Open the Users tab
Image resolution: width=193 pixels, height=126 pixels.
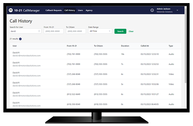point(80,10)
